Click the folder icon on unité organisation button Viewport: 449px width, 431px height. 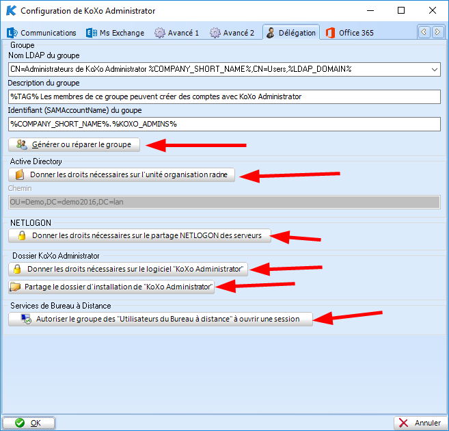20,175
